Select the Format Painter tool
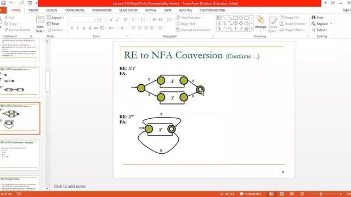The height and width of the screenshot is (197, 351). pos(17,30)
